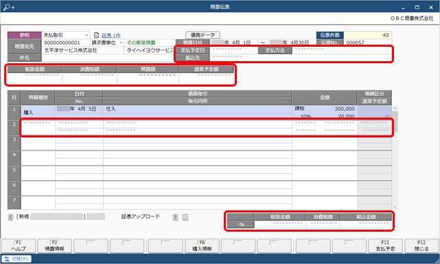Open F2 精算情報

click(x=54, y=246)
